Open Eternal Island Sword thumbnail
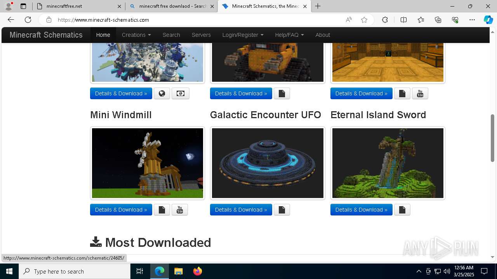The width and height of the screenshot is (497, 279). (x=388, y=163)
